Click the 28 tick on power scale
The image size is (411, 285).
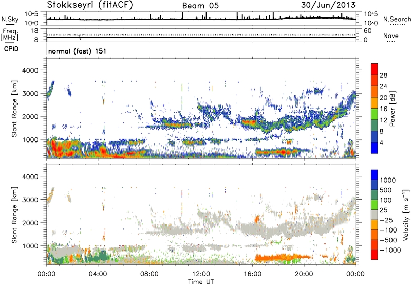coord(383,75)
